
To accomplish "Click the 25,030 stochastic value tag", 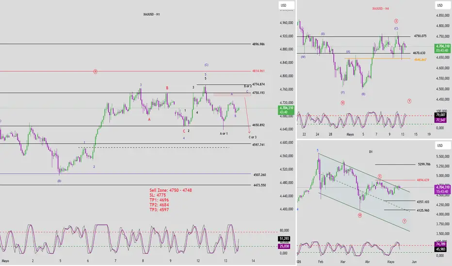I will coord(284,246).
